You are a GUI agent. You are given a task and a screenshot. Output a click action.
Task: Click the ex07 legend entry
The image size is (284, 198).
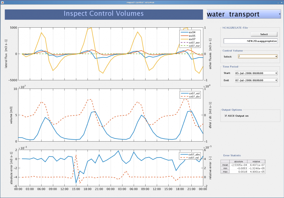click(190, 39)
